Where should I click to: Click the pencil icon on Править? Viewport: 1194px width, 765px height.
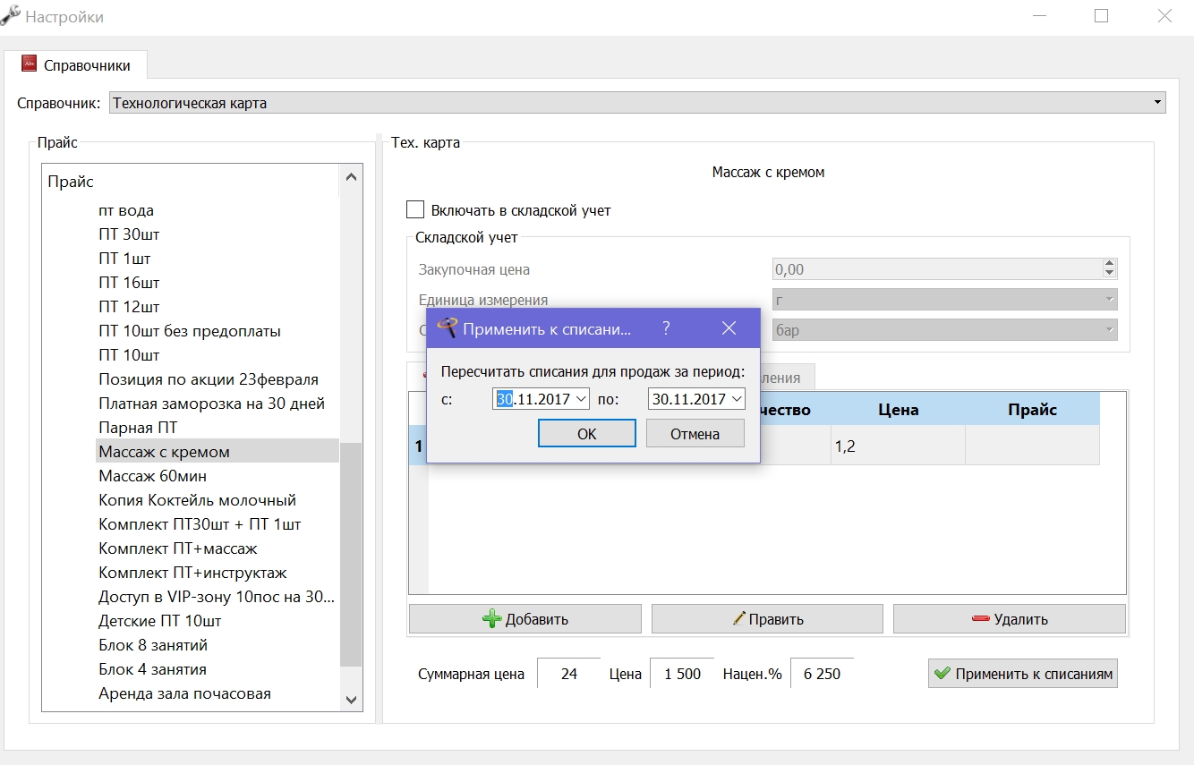738,618
